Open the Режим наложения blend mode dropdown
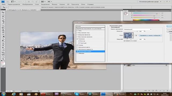172x96 pixels. click(x=138, y=29)
